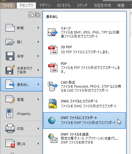Select the DWF globe export icon
The height and width of the screenshot is (154, 132).
52,120
